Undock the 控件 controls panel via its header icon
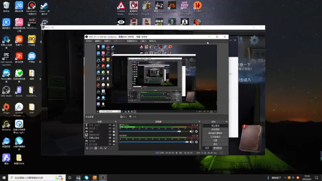 (227, 122)
